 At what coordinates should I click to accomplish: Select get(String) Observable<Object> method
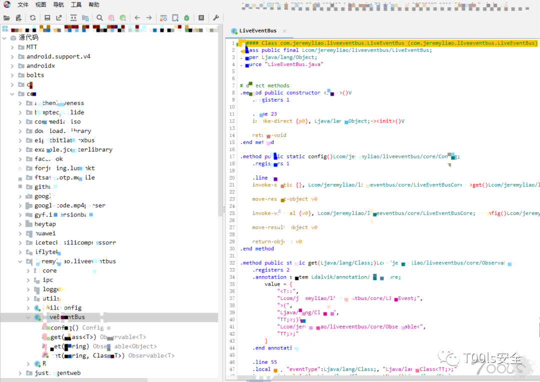click(x=103, y=346)
